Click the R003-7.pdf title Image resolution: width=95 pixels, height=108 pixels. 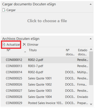(x=36, y=66)
